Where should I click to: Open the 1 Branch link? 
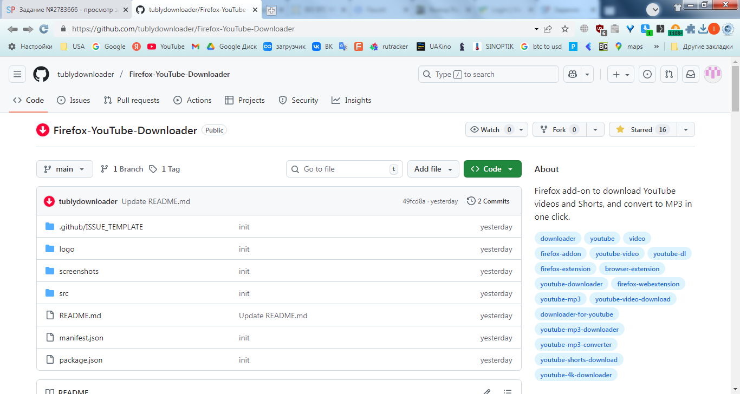(122, 169)
